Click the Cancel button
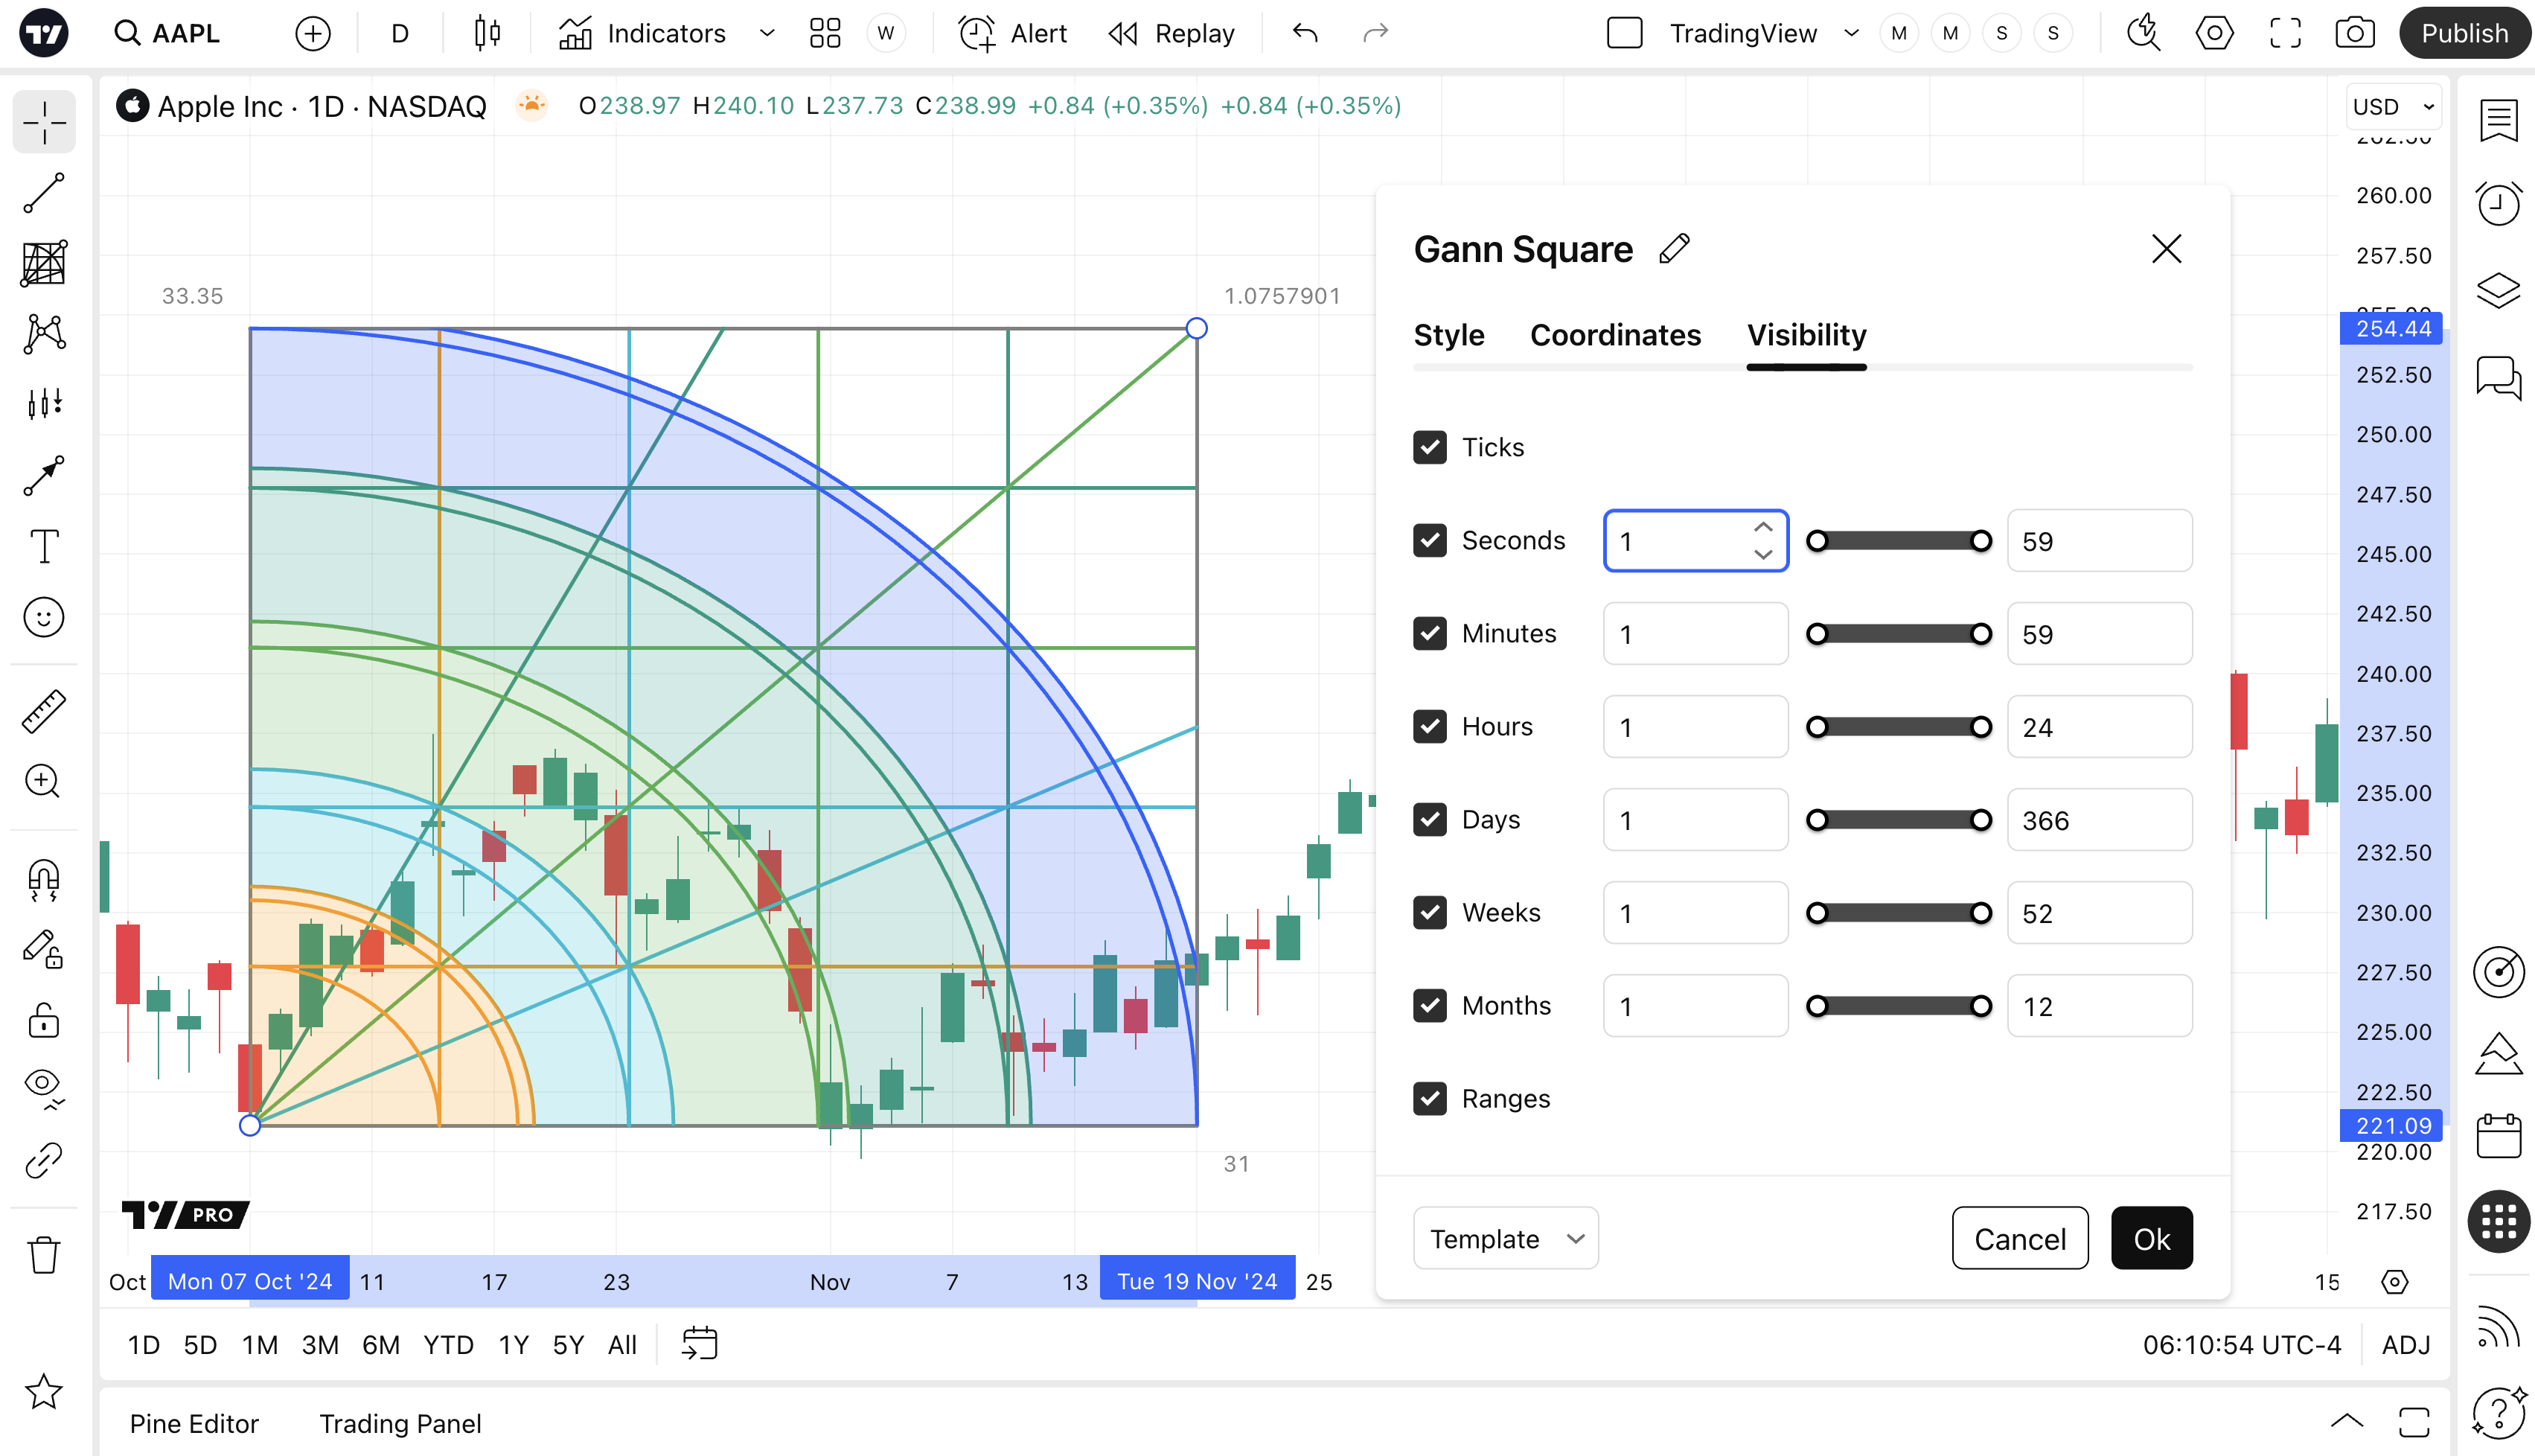The height and width of the screenshot is (1456, 2535). [x=2019, y=1239]
